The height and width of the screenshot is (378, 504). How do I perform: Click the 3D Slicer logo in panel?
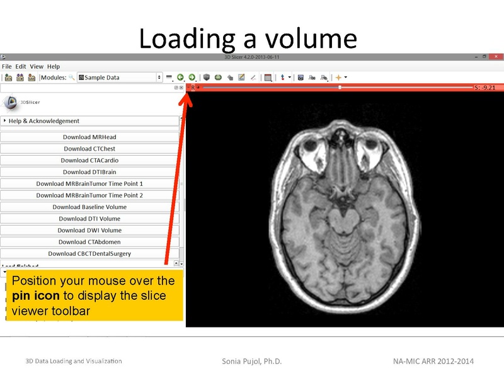pyautogui.click(x=21, y=103)
